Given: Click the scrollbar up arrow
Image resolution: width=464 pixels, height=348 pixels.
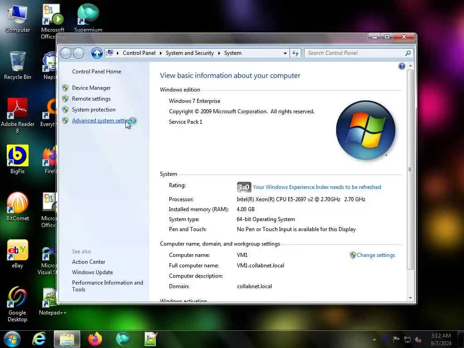Looking at the screenshot, I should tap(410, 65).
